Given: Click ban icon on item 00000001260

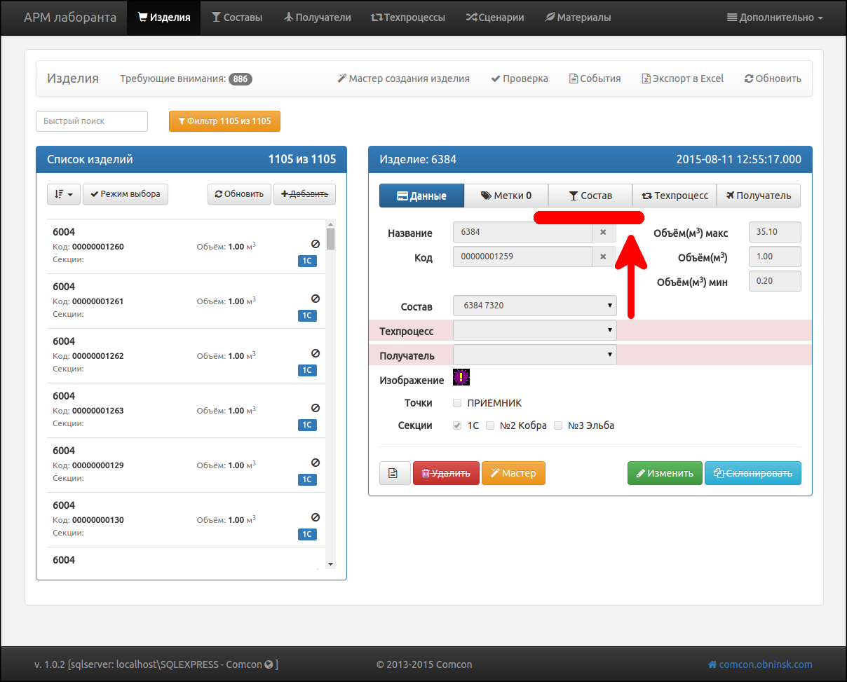Looking at the screenshot, I should 316,244.
